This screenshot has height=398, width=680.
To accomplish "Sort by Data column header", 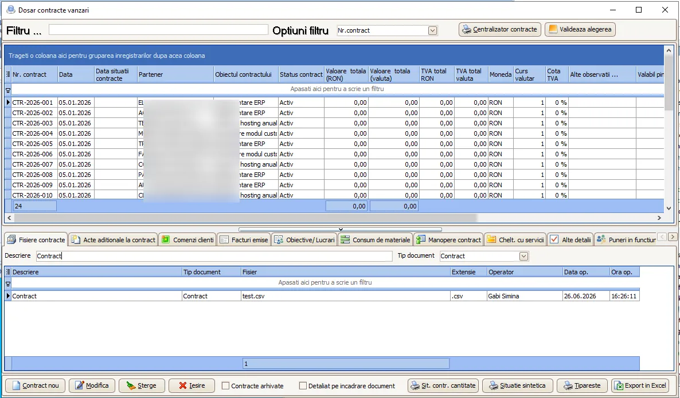I will [76, 74].
